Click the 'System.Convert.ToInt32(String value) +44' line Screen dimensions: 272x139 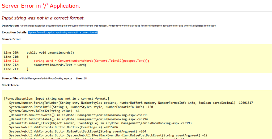[44, 111]
